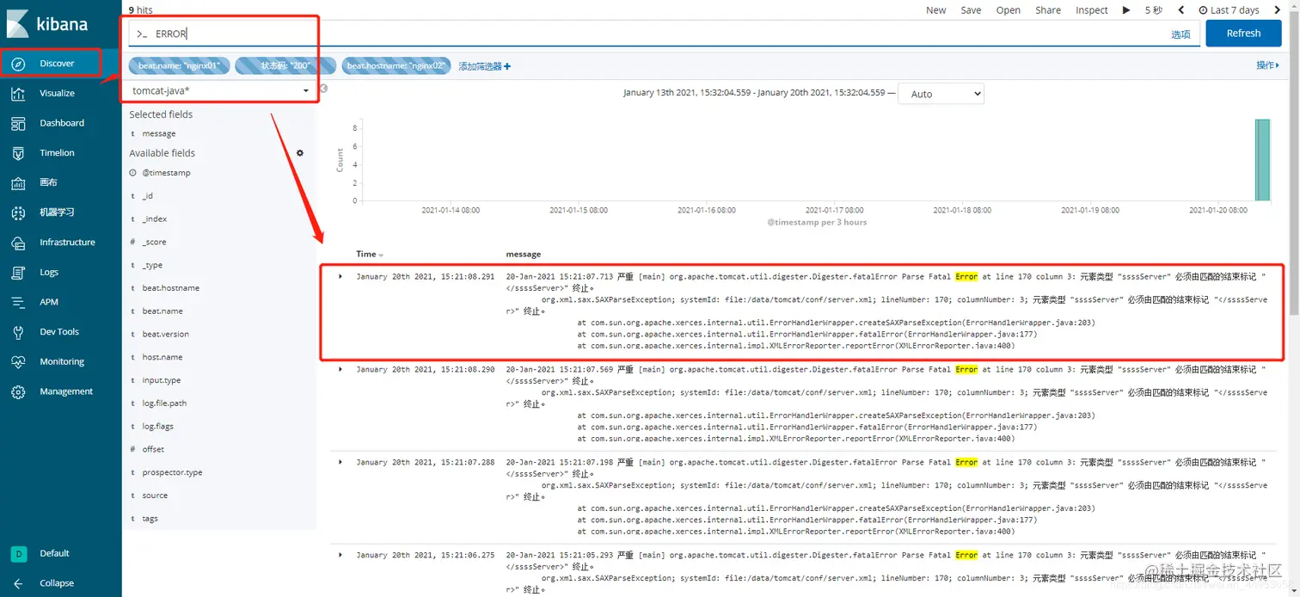Select the _type field
1300x597 pixels.
pyautogui.click(x=152, y=265)
